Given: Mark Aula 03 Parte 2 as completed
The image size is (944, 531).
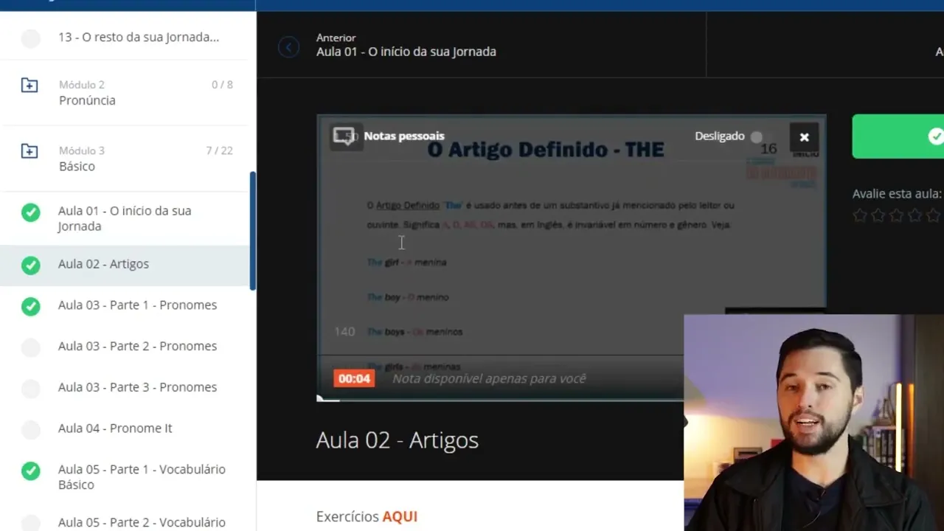Looking at the screenshot, I should tap(30, 347).
